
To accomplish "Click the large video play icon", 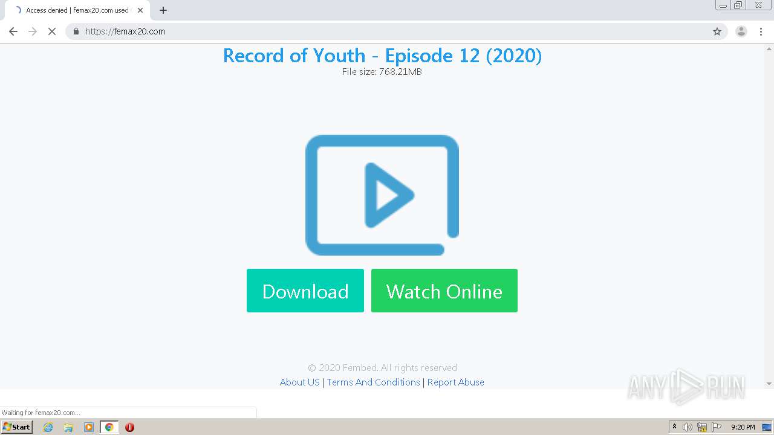I will (382, 195).
